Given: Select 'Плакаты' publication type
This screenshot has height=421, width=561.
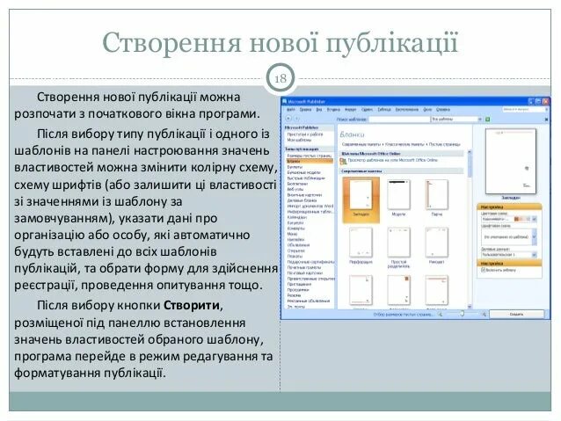Looking at the screenshot, I should (295, 257).
